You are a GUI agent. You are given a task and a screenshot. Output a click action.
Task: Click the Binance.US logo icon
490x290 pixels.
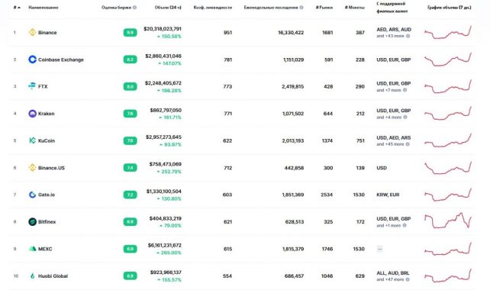point(32,168)
